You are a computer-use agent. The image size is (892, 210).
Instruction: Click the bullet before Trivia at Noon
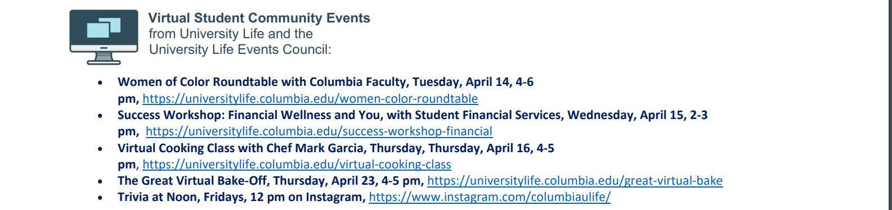100,198
